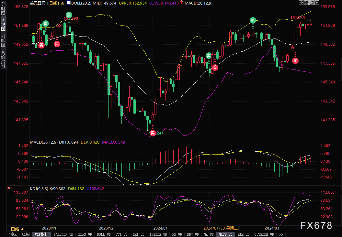Switch to BOLL_UD indicator tab
Viewport: 342px width, 237px height.
[104, 234]
